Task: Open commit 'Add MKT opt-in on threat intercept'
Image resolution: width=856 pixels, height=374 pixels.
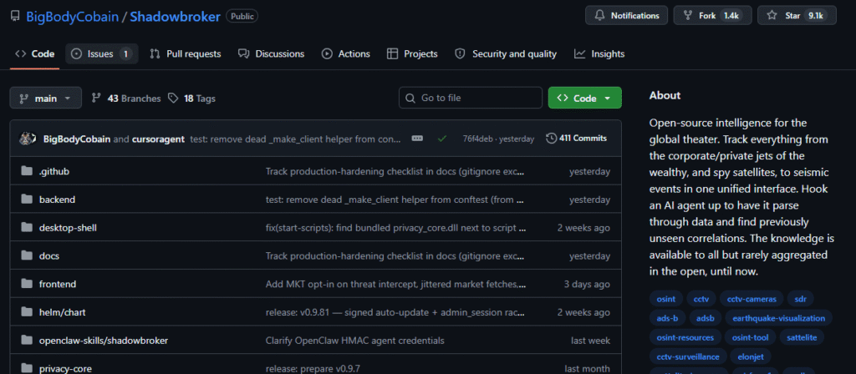Action: tap(395, 284)
